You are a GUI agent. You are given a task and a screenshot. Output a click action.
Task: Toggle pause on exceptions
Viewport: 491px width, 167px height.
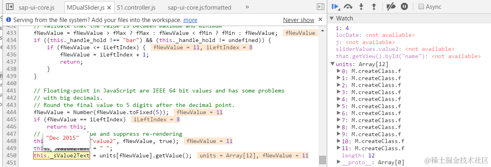(x=404, y=6)
